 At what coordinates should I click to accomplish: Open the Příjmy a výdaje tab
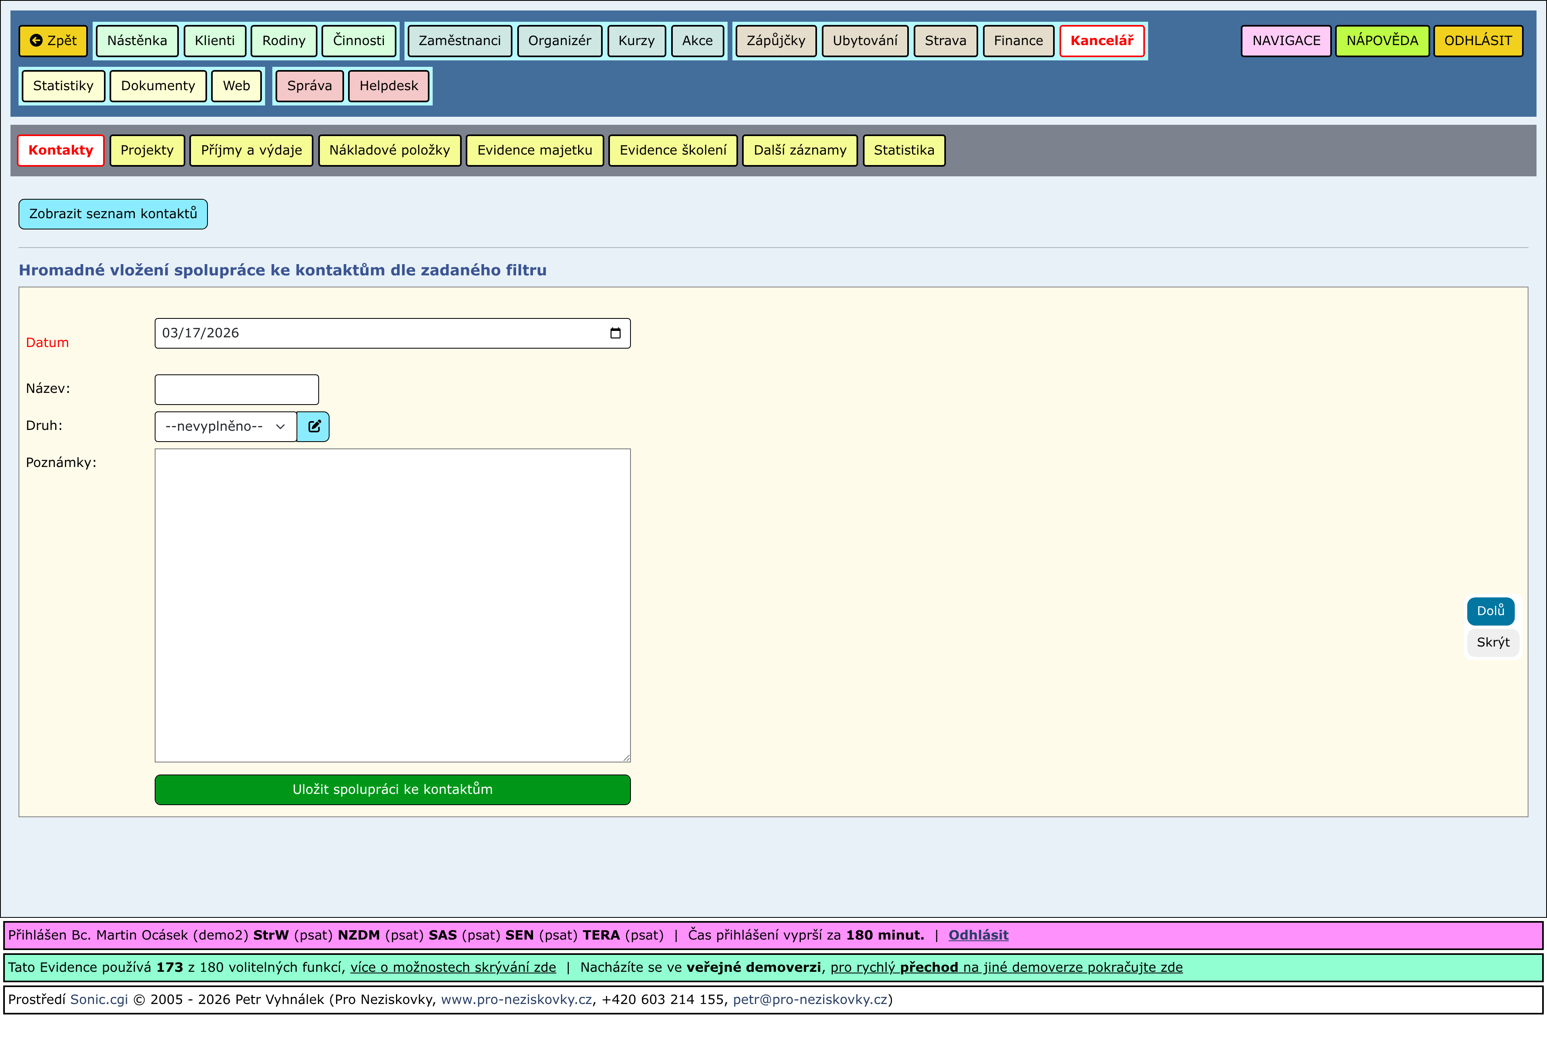[251, 151]
